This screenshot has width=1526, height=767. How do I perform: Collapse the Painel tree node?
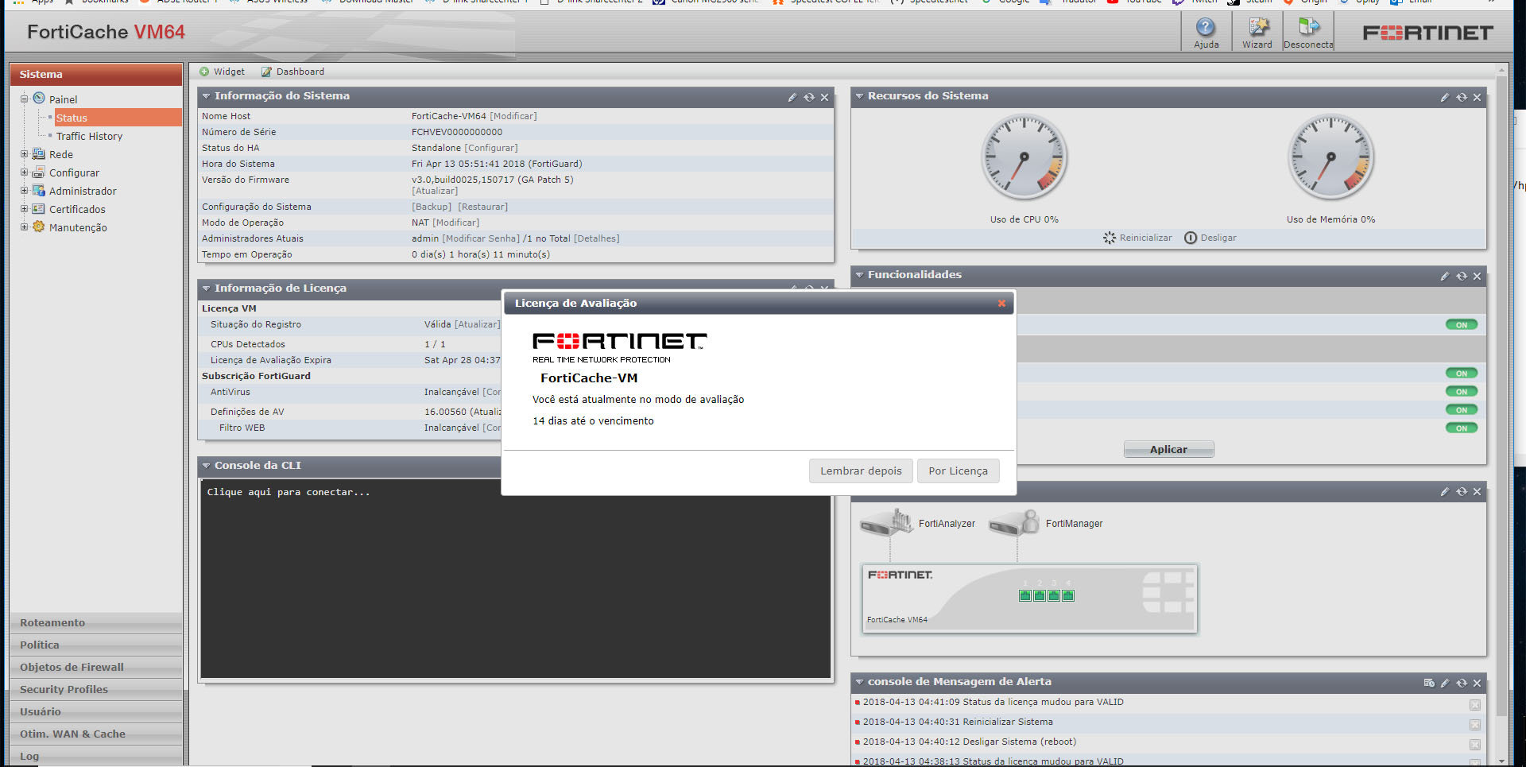pos(24,99)
